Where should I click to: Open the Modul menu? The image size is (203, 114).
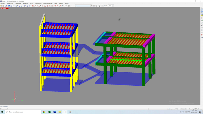pyautogui.click(x=67, y=4)
